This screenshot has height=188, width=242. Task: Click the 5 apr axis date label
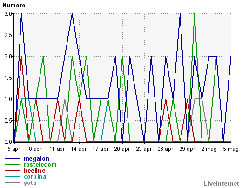(x=14, y=149)
